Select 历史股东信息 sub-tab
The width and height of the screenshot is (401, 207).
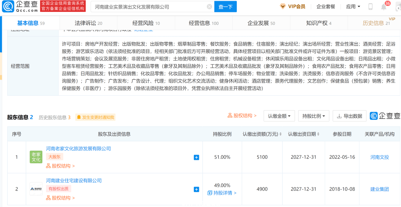coord(55,118)
